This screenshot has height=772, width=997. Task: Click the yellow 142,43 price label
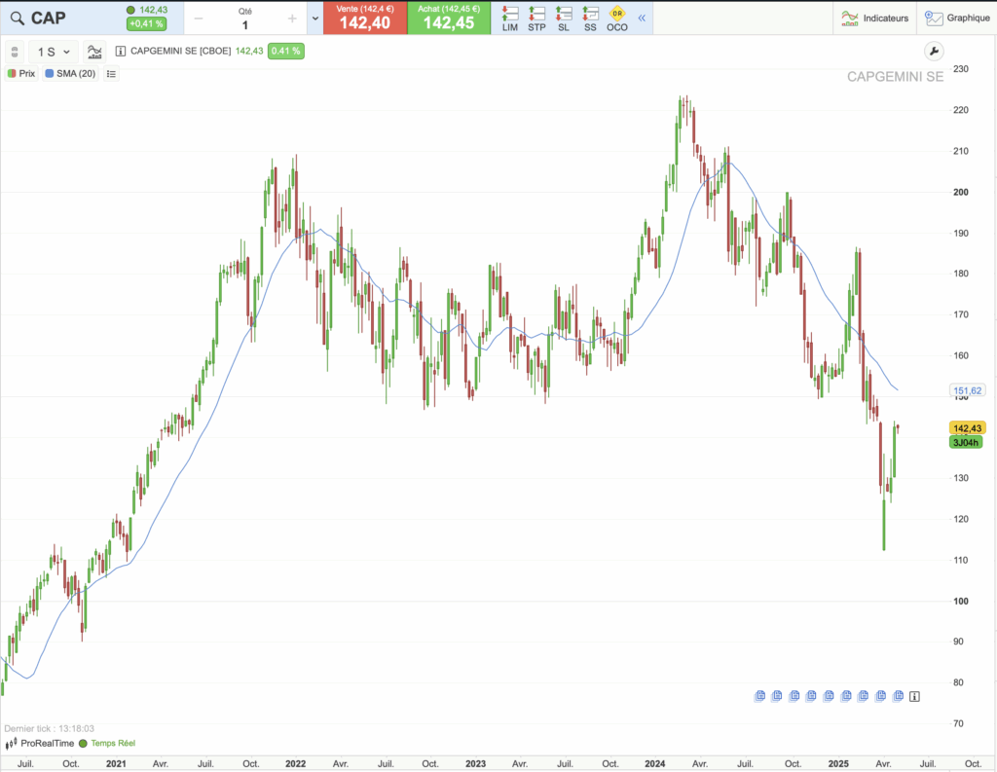[967, 428]
